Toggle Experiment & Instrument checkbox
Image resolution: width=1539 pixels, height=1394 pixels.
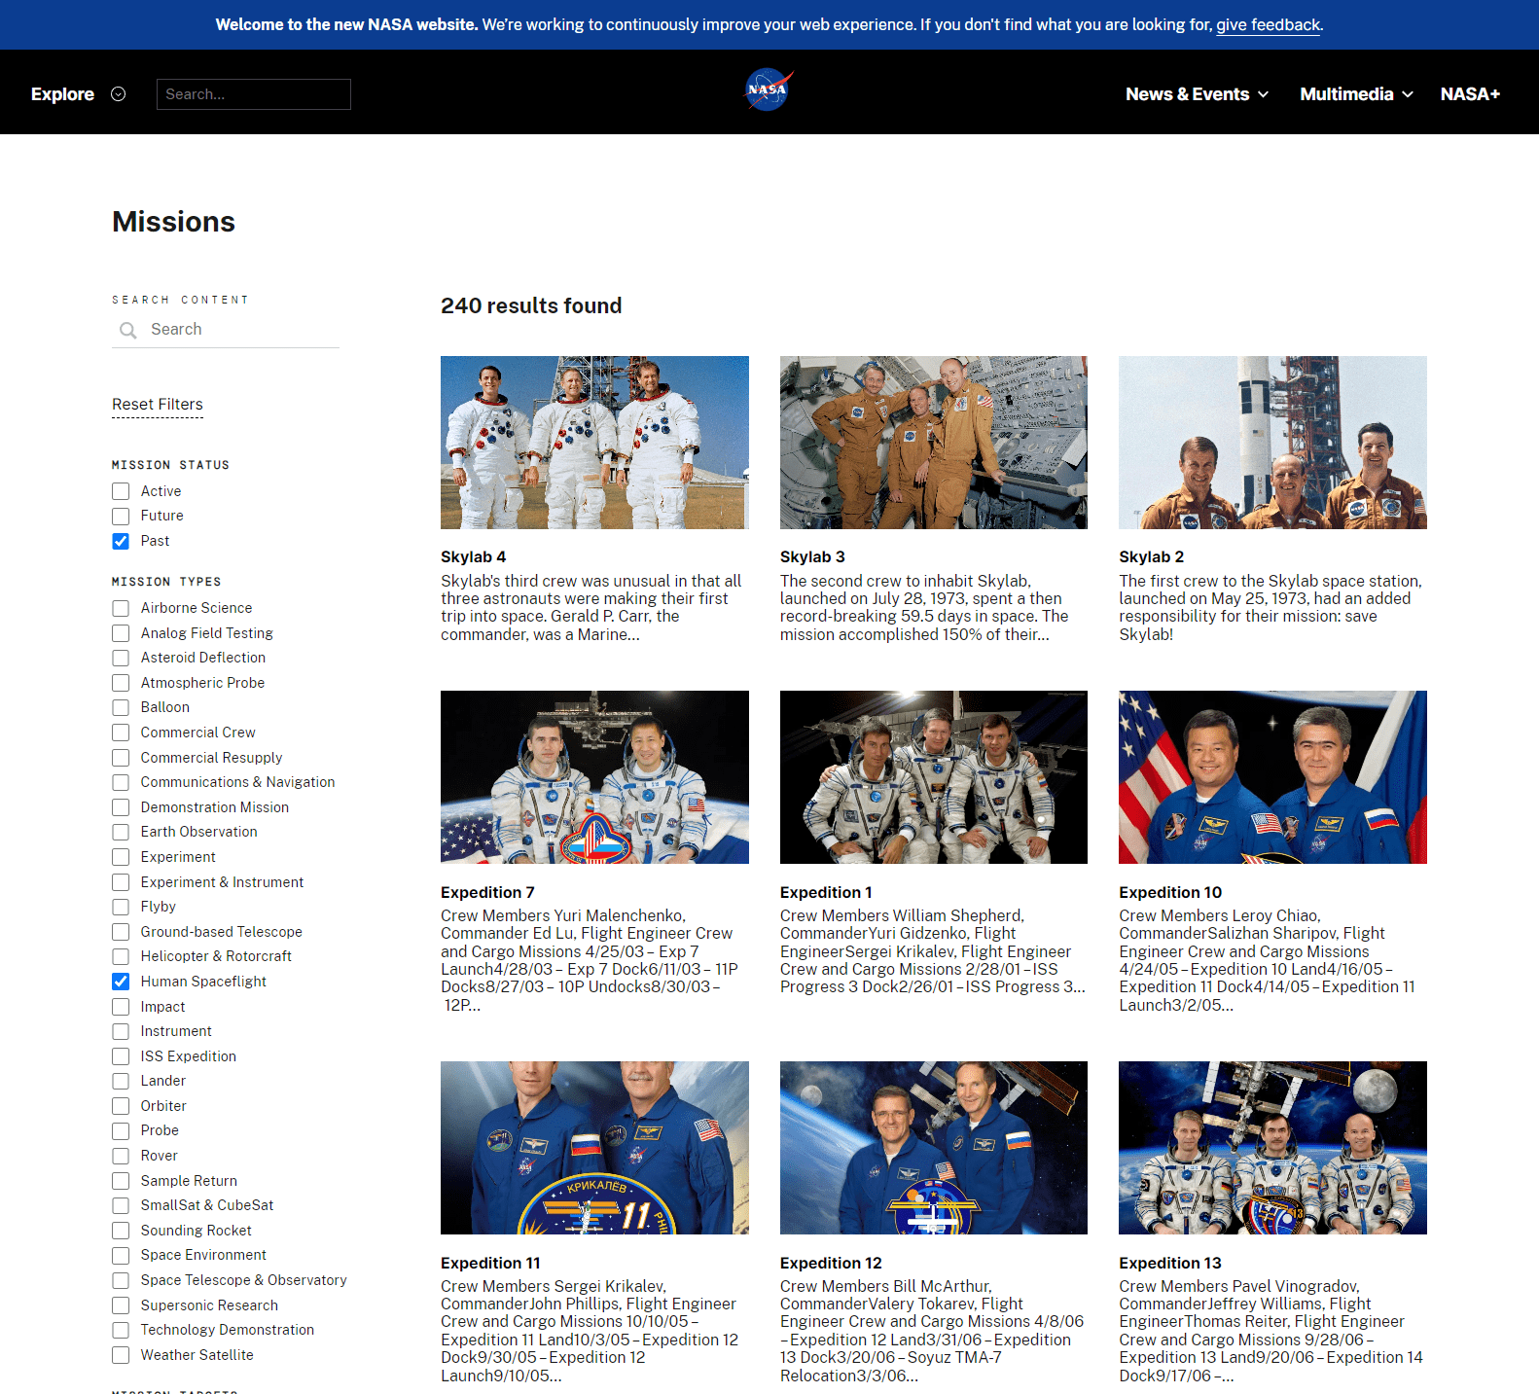(x=121, y=882)
